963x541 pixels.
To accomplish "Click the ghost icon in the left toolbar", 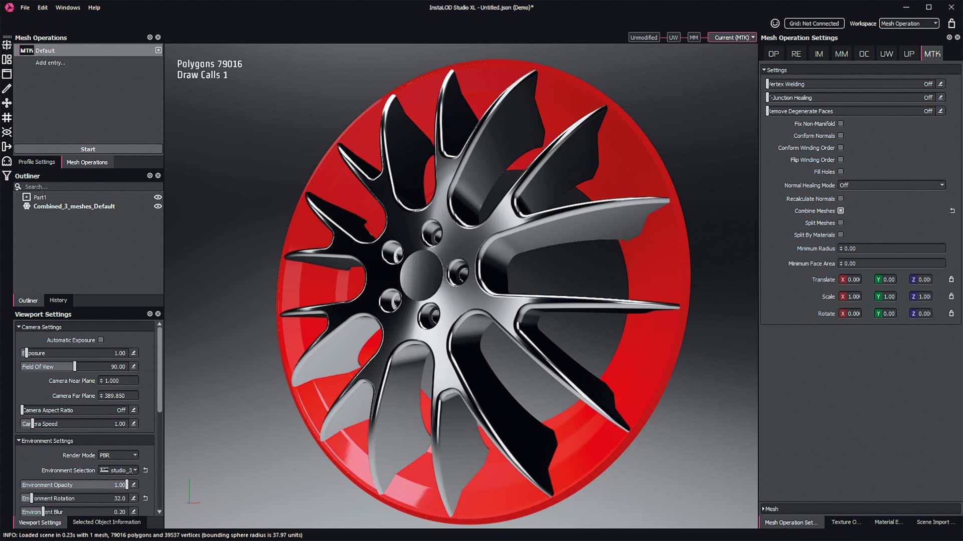I will (7, 161).
